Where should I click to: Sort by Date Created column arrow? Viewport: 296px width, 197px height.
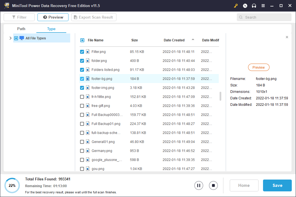[193, 40]
